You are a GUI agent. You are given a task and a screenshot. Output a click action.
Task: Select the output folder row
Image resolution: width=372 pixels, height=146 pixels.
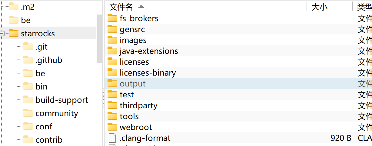[x=238, y=84]
